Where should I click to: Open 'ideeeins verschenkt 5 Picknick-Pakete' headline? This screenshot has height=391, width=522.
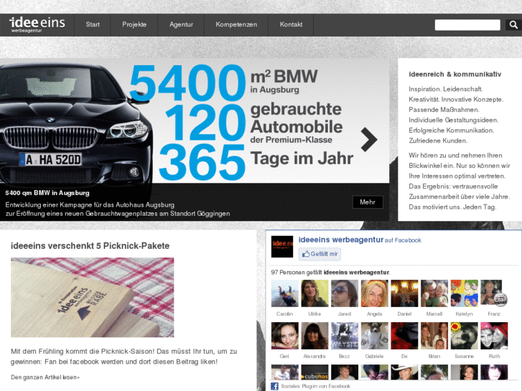90,246
